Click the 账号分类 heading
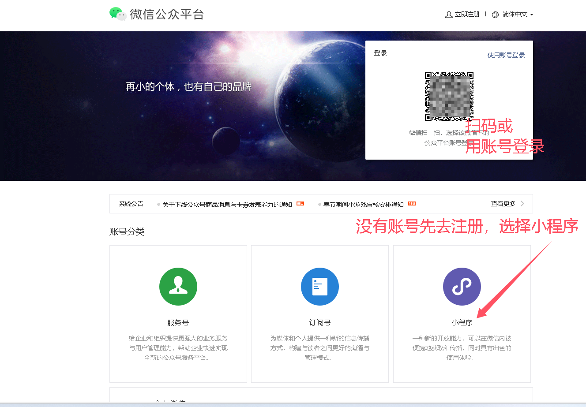Image resolution: width=586 pixels, height=407 pixels. pos(127,232)
